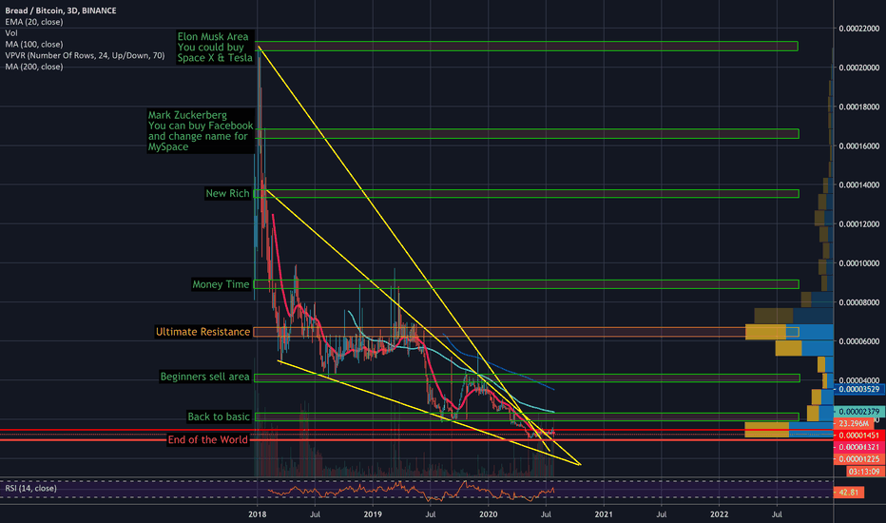Viewport: 886px width, 523px height.
Task: Click the Jul label following 2022
Action: (x=777, y=514)
